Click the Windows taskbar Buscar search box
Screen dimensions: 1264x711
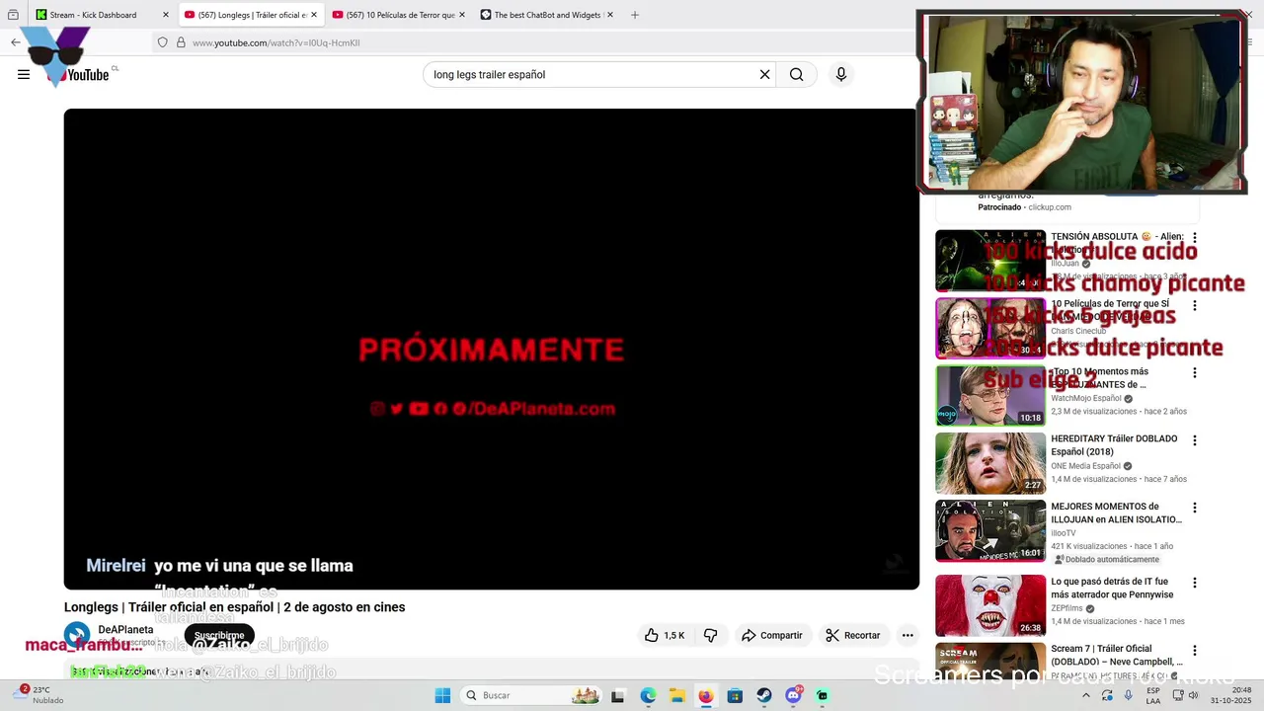(x=532, y=695)
